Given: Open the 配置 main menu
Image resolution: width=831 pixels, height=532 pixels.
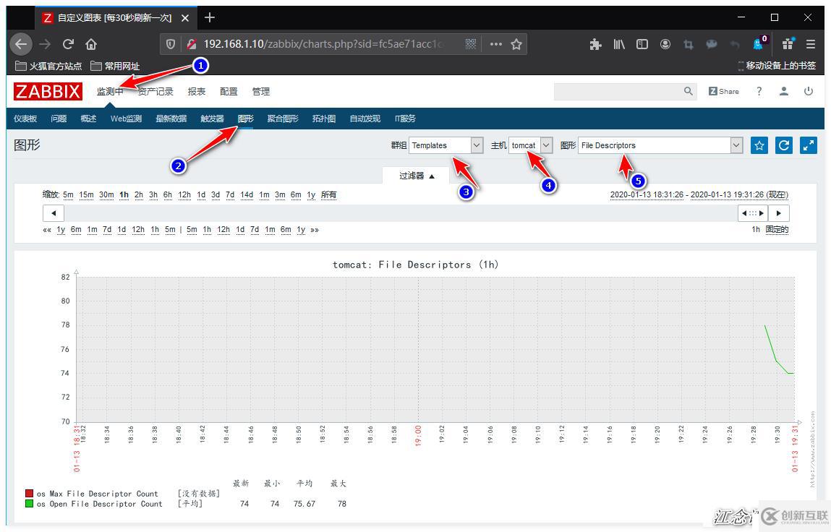Looking at the screenshot, I should (x=229, y=91).
